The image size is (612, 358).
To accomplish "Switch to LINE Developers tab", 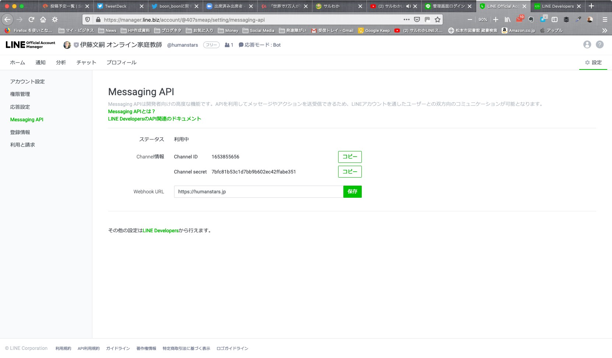I will tap(558, 6).
